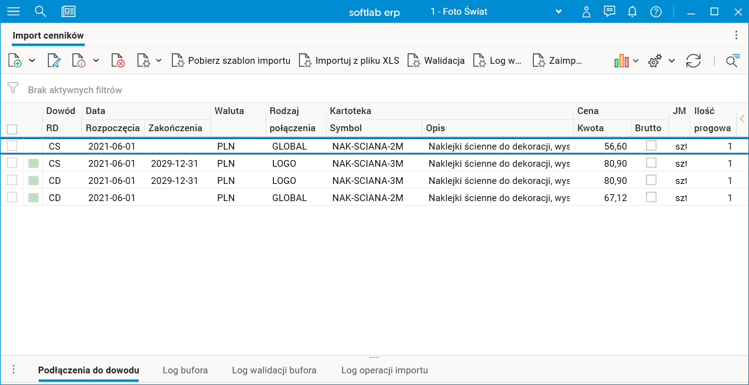This screenshot has height=385, width=749.
Task: Open the hamburger main menu
Action: click(x=14, y=12)
